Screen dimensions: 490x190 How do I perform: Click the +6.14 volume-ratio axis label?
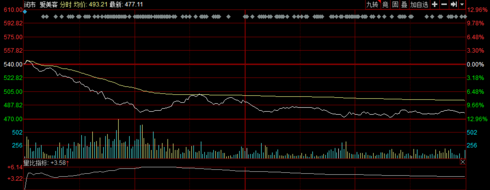15,168
